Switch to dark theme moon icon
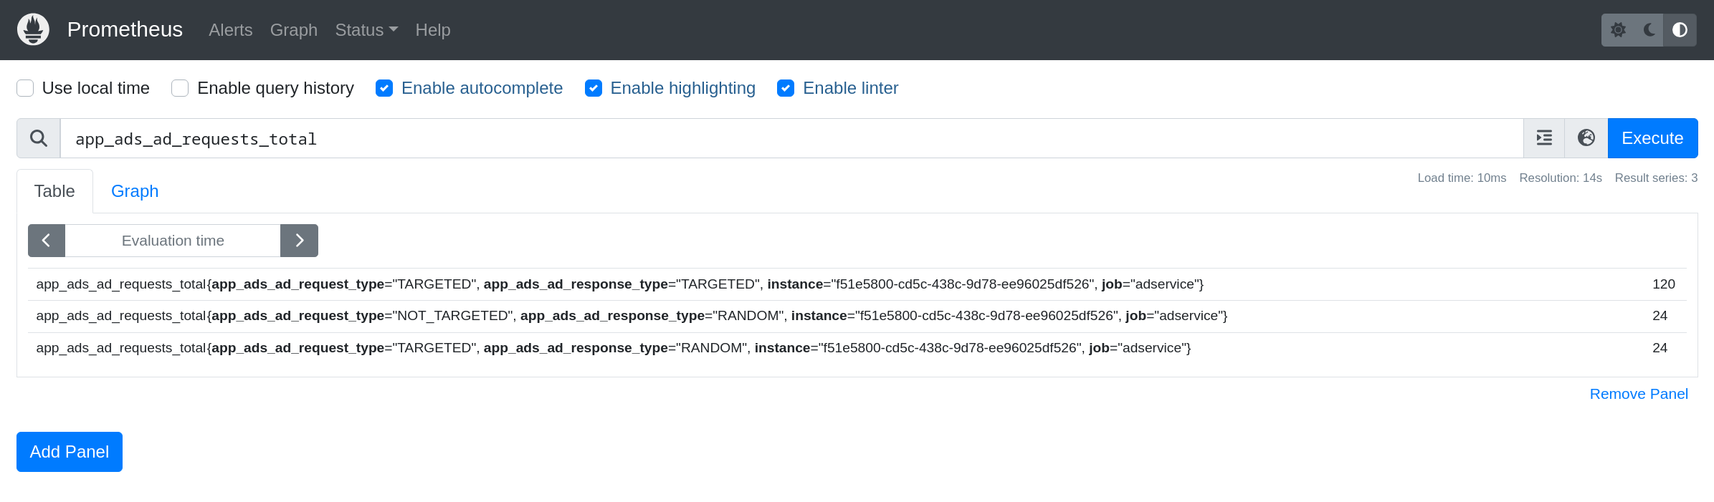Image resolution: width=1714 pixels, height=502 pixels. coord(1648,30)
